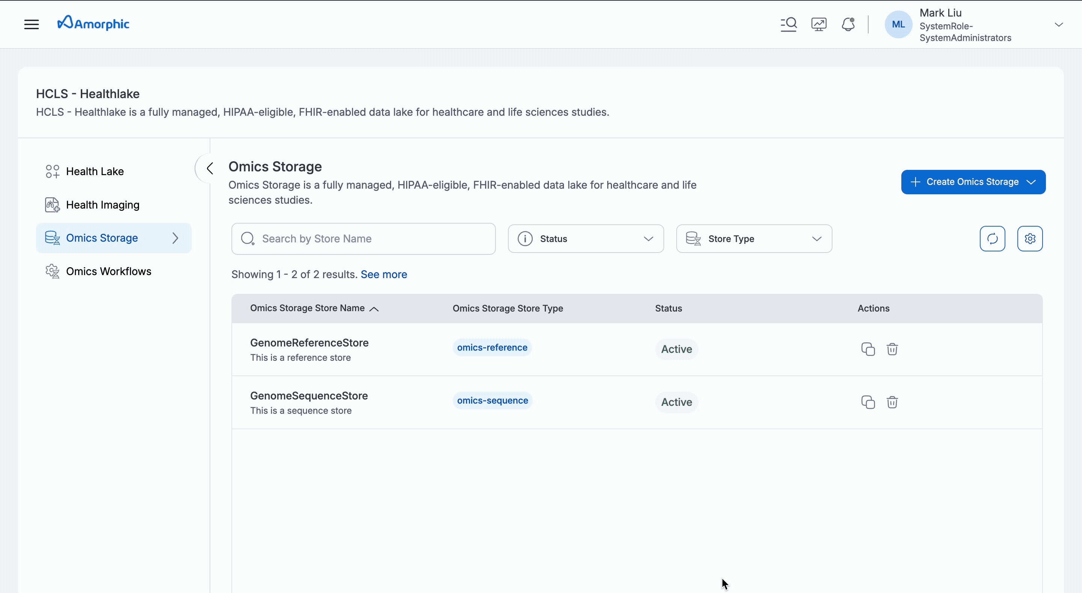The image size is (1082, 593).
Task: Expand user profile menu chevron
Action: click(1058, 25)
